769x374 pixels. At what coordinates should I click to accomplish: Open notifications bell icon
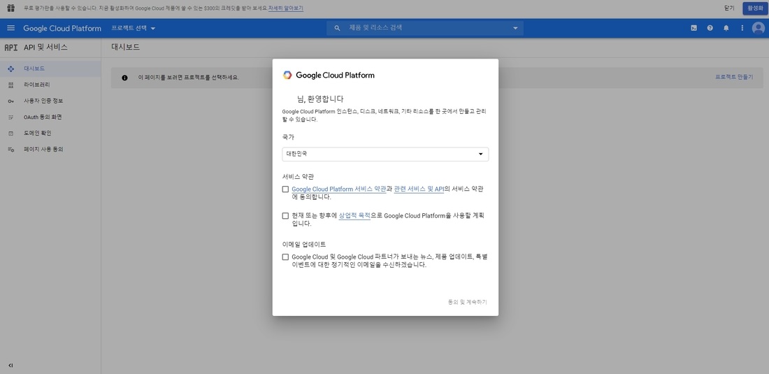click(726, 28)
